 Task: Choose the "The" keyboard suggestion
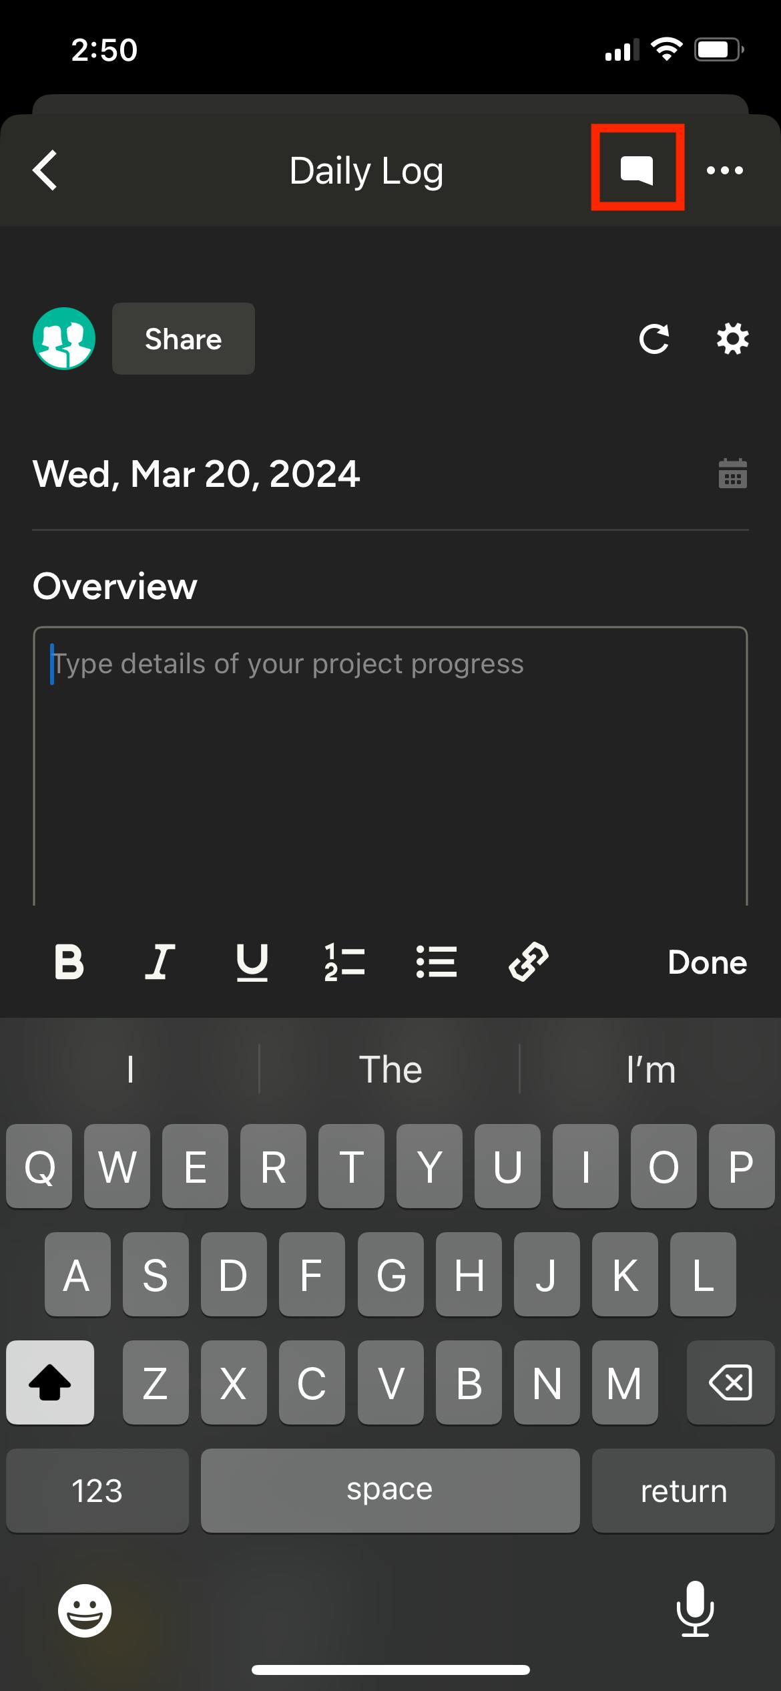390,1069
